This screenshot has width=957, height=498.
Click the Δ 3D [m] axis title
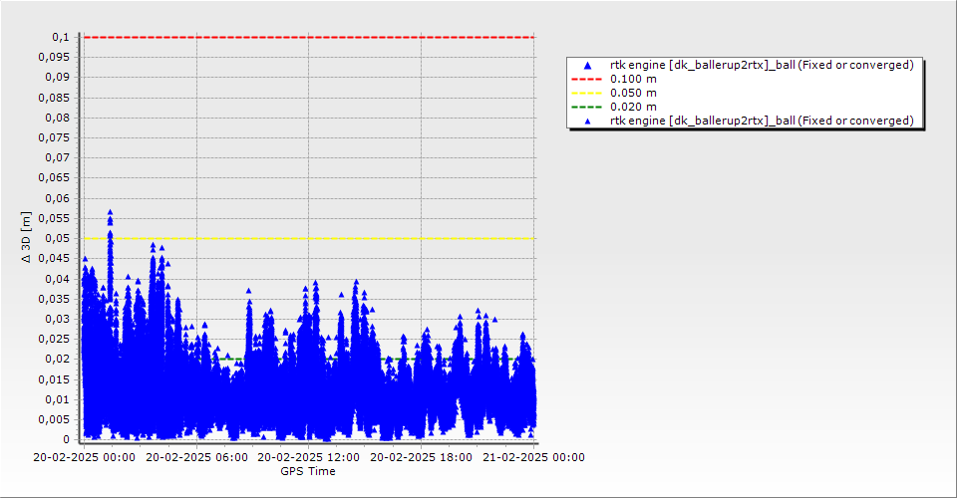click(26, 238)
